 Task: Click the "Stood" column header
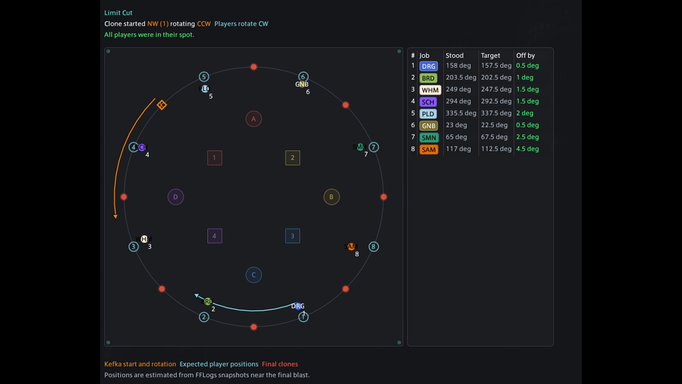(454, 55)
